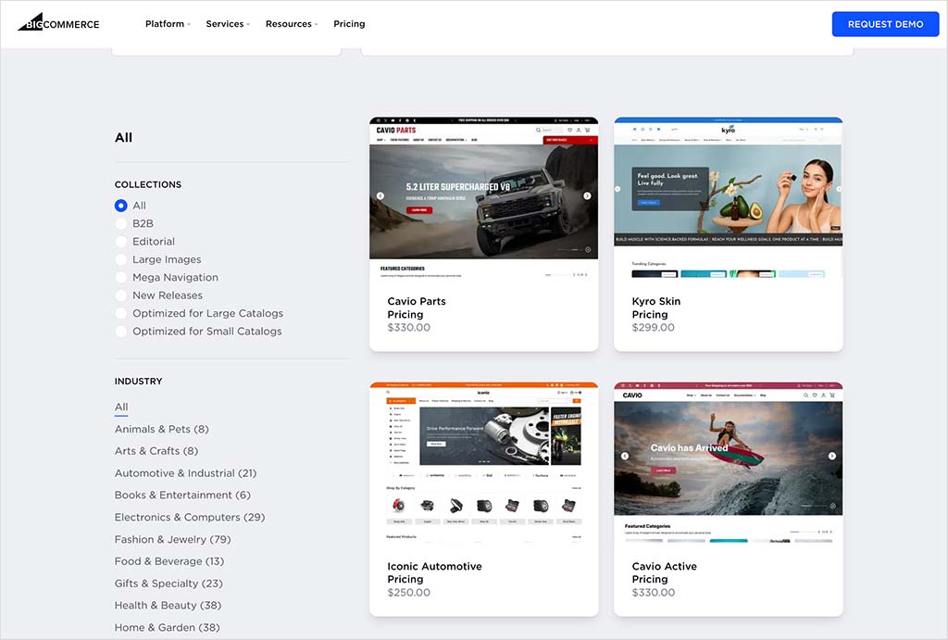The height and width of the screenshot is (640, 948).
Task: Open the Iconic Automotive theme thumbnail
Action: [x=483, y=463]
